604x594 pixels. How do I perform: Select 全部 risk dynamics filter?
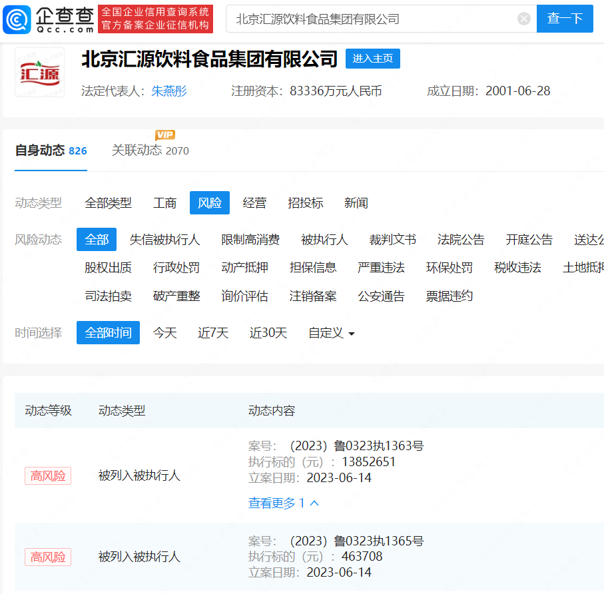97,239
